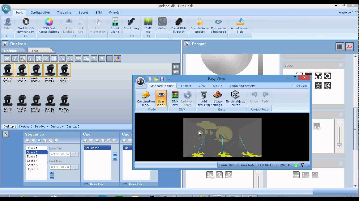Open the Configuration ribbon tab
Screen dimensions: 359x201
click(x=40, y=13)
